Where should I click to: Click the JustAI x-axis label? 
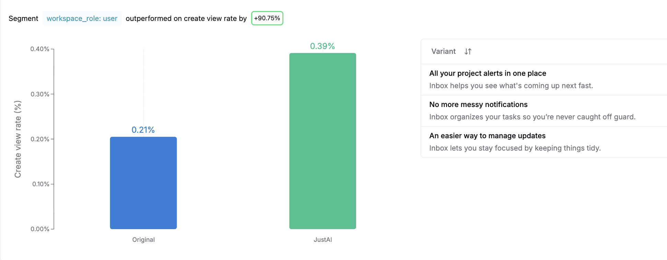click(x=323, y=240)
